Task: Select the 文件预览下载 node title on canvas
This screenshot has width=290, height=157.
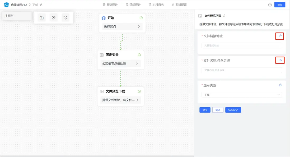Action: (115, 91)
